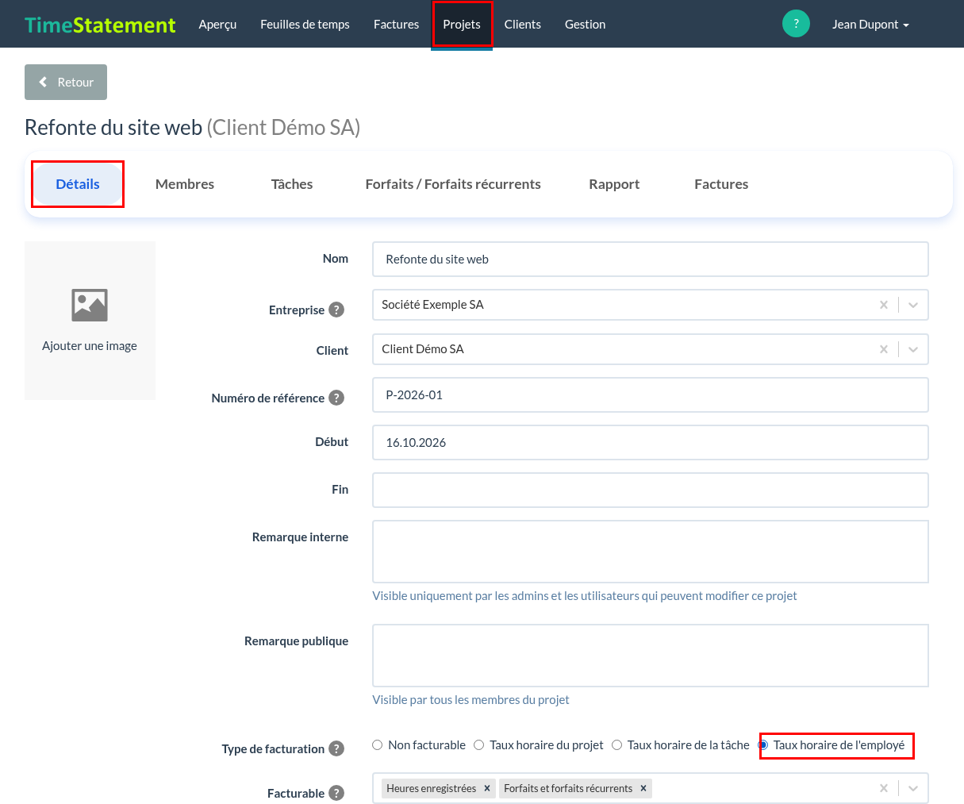Switch to the Tâches tab

292,184
